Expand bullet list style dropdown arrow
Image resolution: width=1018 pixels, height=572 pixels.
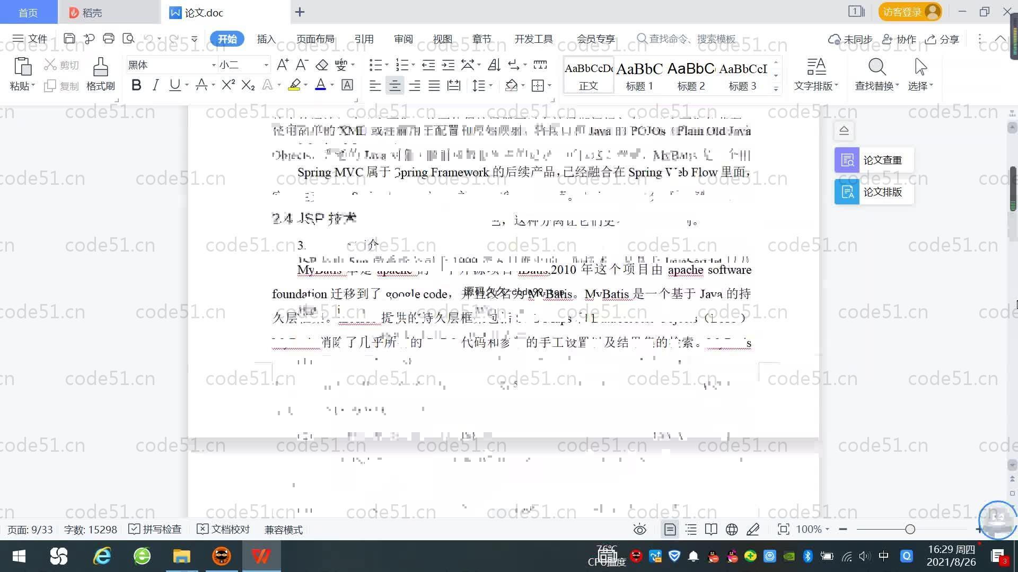click(x=387, y=65)
